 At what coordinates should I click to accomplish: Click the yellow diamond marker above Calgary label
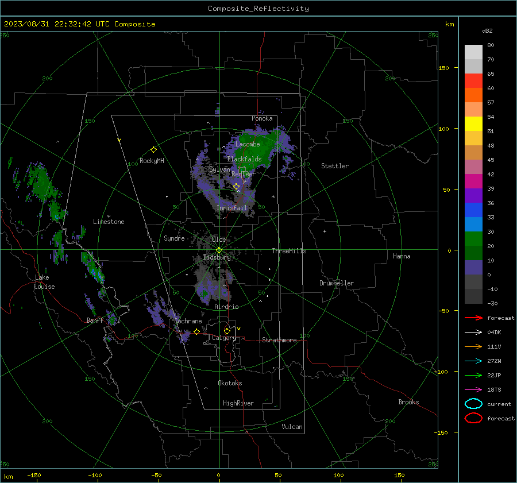coord(227,331)
